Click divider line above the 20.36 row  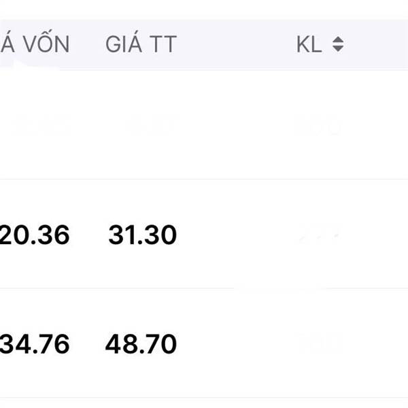pos(204,180)
